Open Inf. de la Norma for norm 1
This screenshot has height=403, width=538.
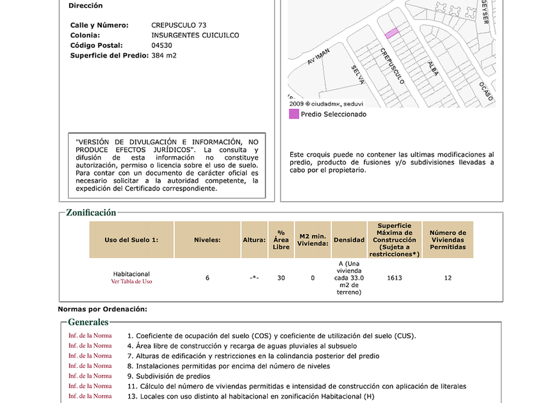[90, 335]
